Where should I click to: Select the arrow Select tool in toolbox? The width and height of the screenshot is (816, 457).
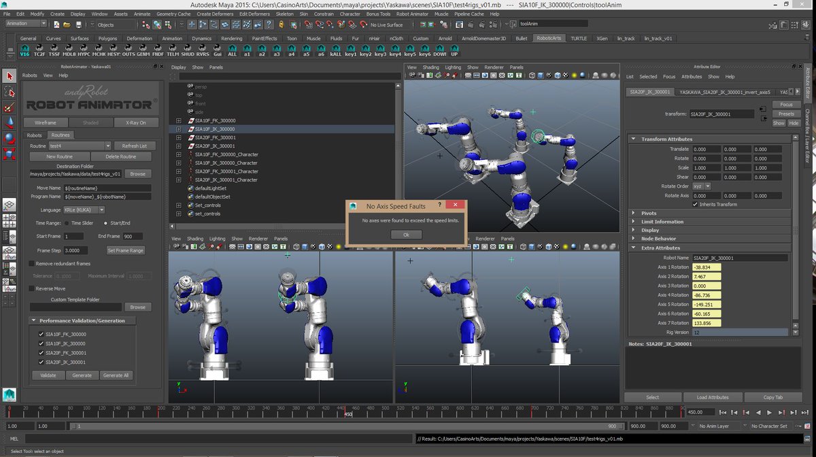coord(10,76)
